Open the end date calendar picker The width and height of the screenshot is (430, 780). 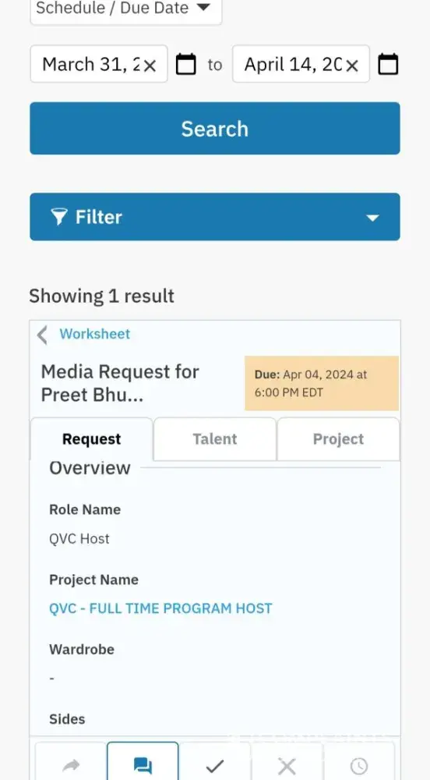pyautogui.click(x=388, y=64)
